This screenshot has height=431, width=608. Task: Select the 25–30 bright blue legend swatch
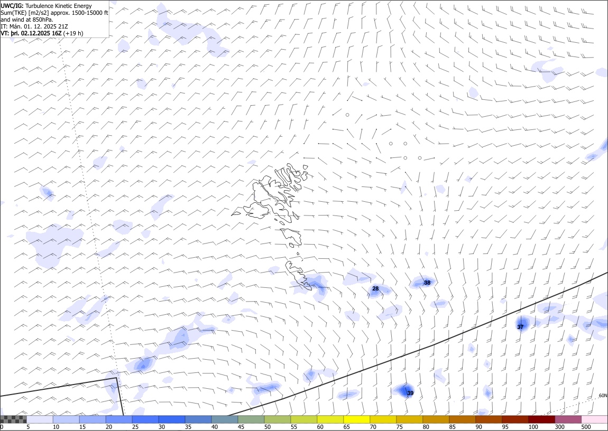coord(145,419)
